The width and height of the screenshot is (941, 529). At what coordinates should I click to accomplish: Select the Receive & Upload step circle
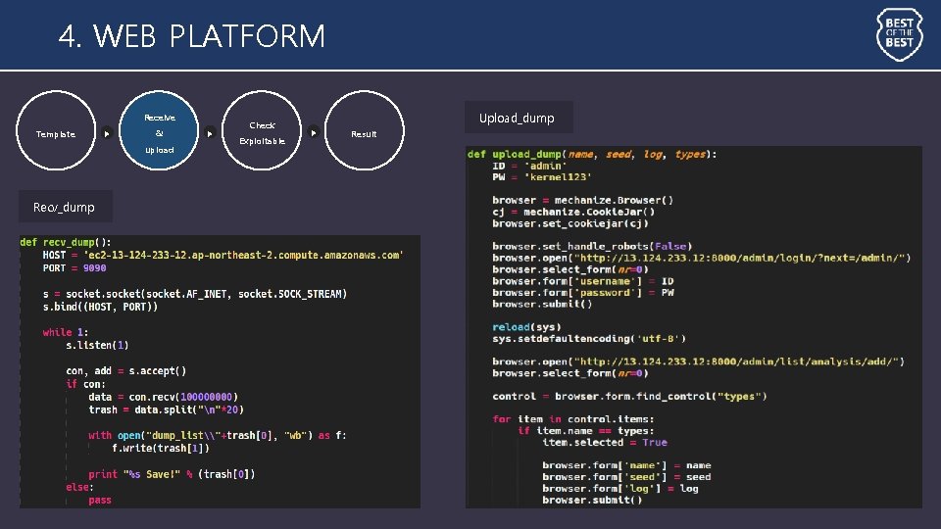pyautogui.click(x=159, y=130)
